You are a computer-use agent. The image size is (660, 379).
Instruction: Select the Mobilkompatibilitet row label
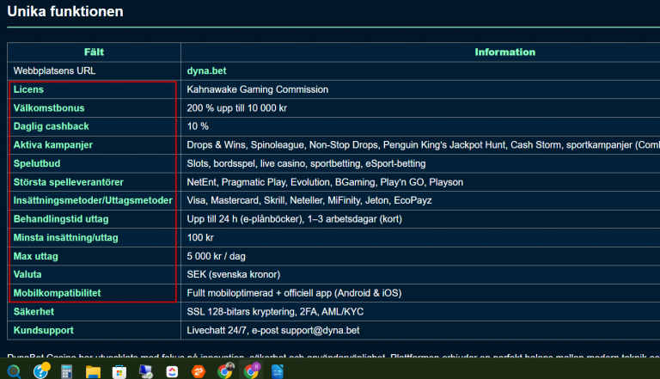coord(58,293)
